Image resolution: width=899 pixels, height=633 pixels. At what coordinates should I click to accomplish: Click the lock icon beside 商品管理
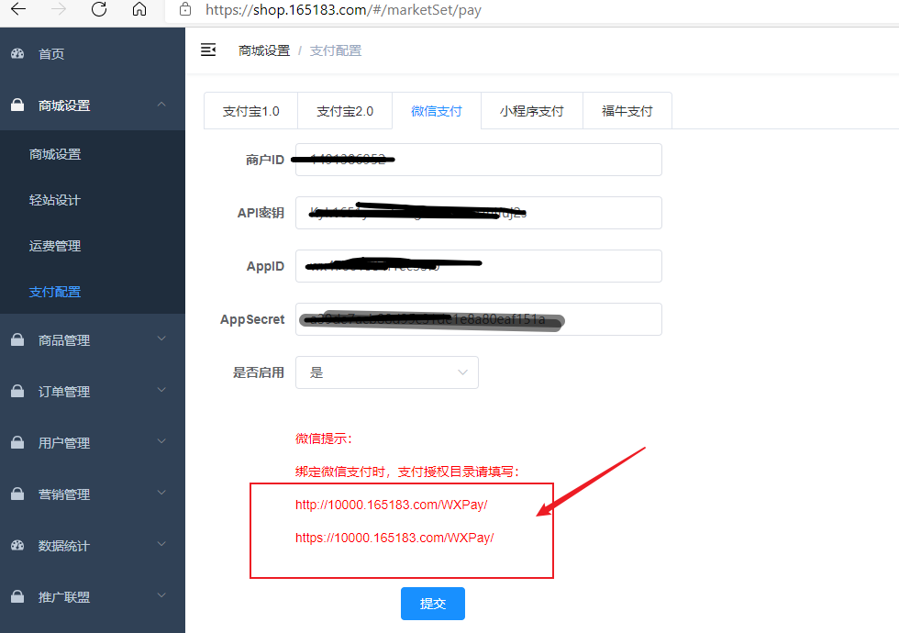click(x=17, y=340)
